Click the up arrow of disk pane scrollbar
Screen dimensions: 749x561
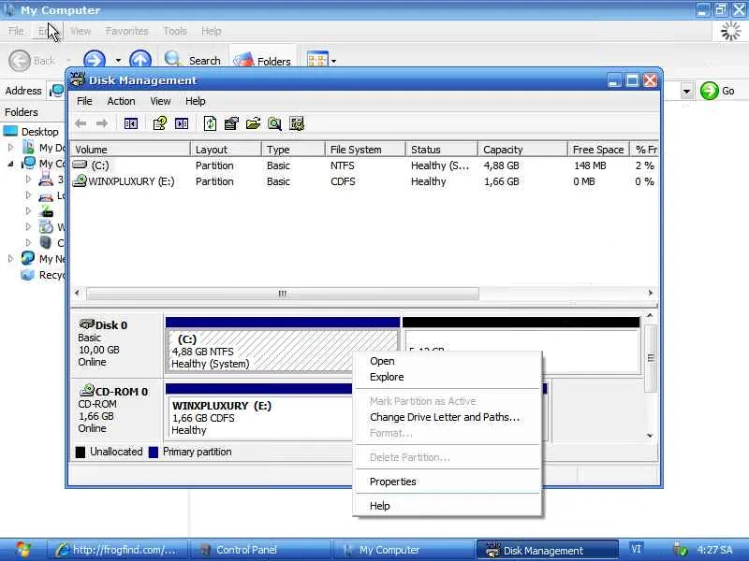pyautogui.click(x=650, y=316)
